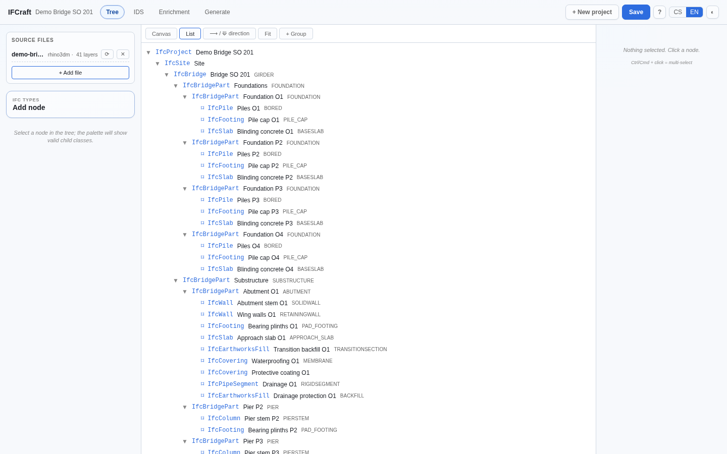
Task: Open the IDS tab
Action: click(x=139, y=12)
